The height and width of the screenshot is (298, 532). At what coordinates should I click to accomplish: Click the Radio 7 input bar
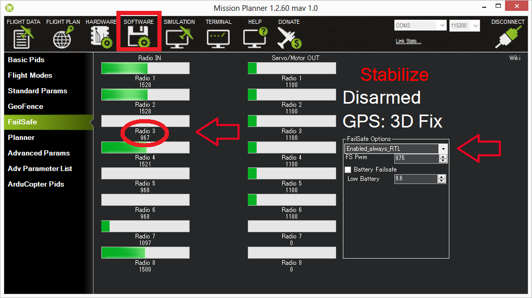coord(145,226)
